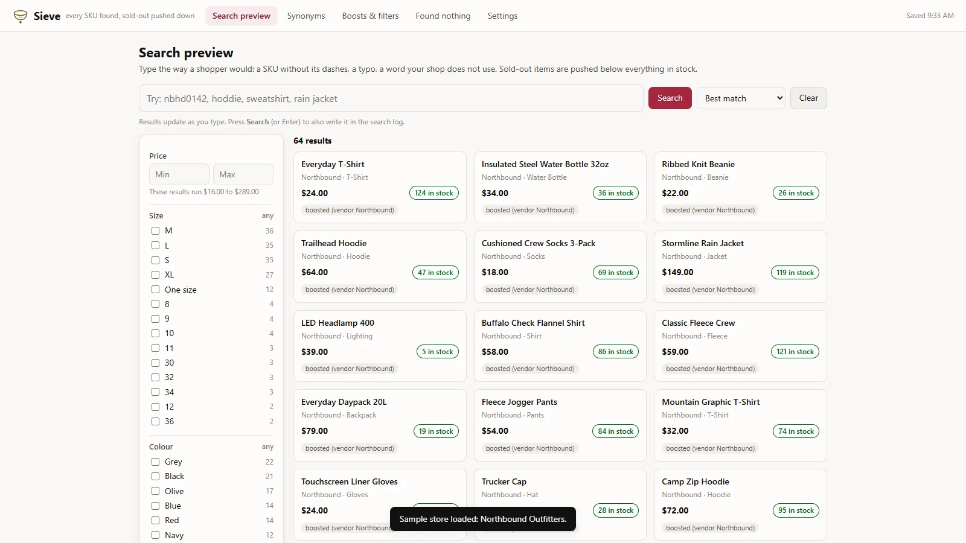Focus the search query input field

point(391,98)
